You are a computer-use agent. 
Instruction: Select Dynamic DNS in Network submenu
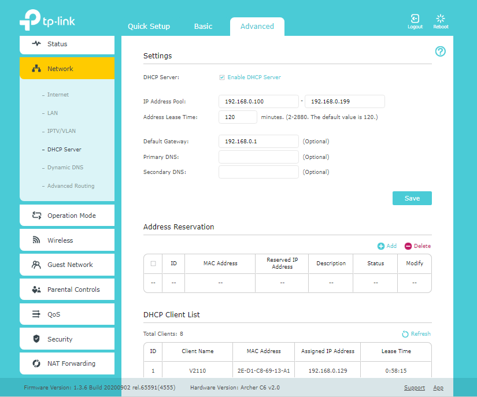(65, 168)
